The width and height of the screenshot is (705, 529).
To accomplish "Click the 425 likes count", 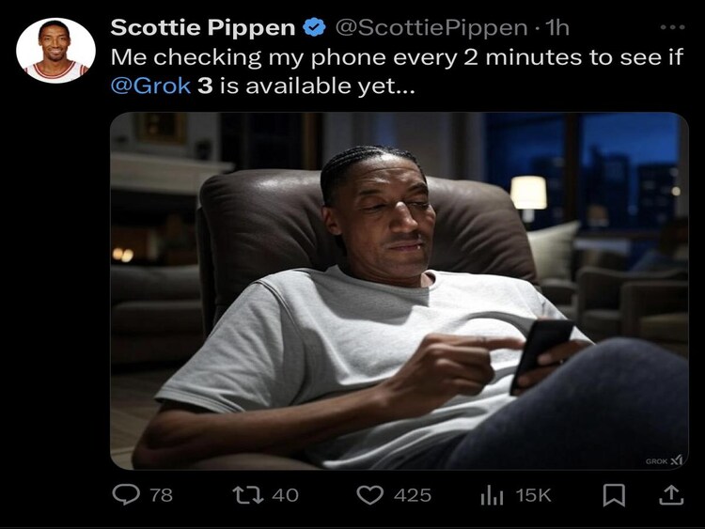I will click(413, 495).
